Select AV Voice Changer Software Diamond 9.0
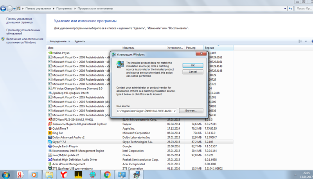Screen dimensions: 313x179 (x=77, y=89)
